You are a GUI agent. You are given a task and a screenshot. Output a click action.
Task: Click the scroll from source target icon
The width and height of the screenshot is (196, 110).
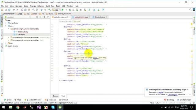click(37, 17)
